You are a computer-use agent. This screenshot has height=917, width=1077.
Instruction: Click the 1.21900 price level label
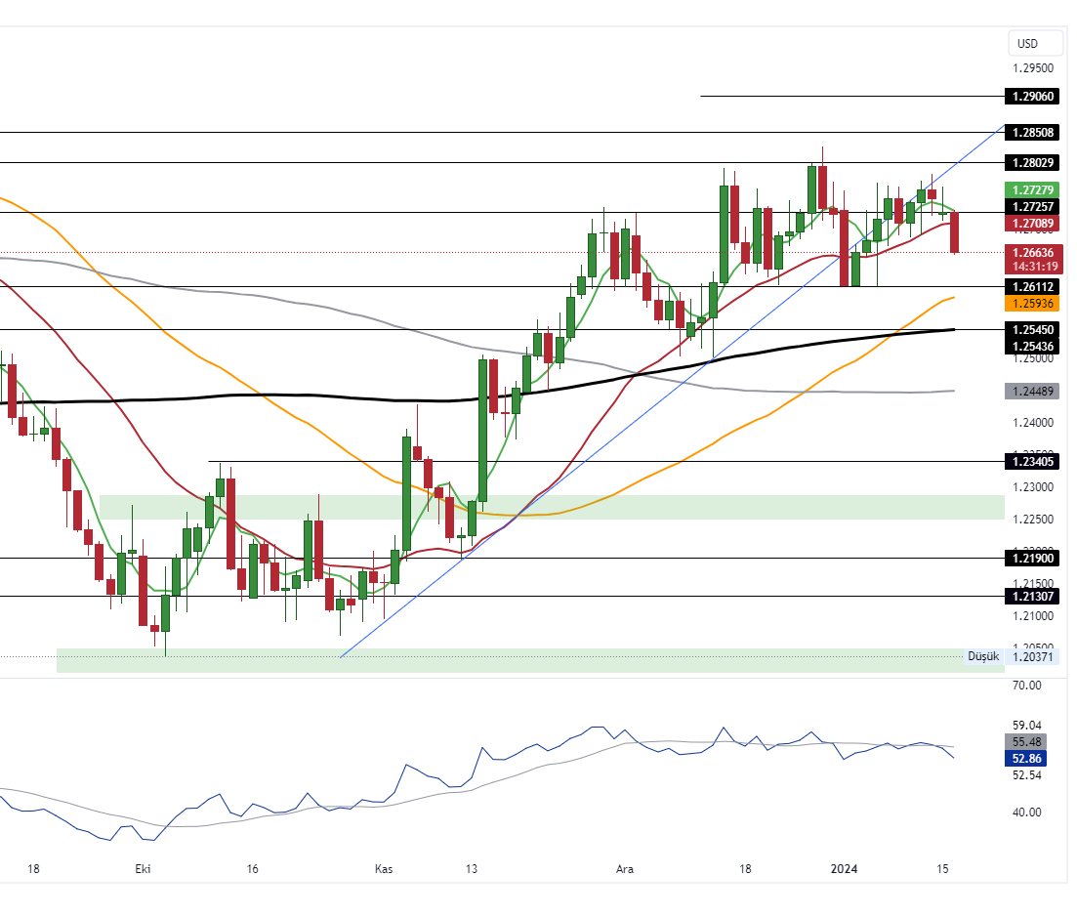[x=1032, y=558]
